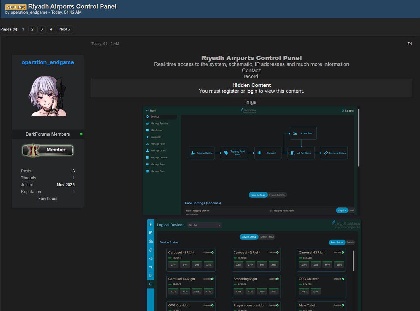Select the monitor devices icon in the blue sidebar

(151, 284)
